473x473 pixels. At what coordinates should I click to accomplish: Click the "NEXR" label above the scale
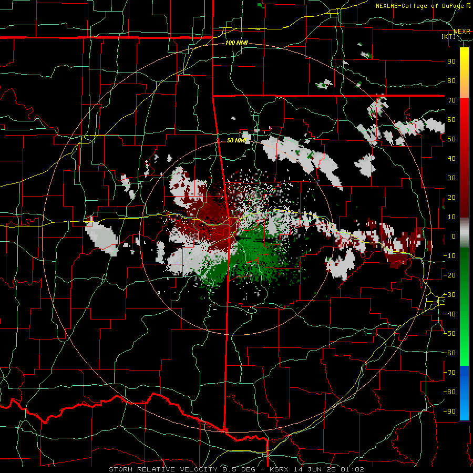pos(462,32)
